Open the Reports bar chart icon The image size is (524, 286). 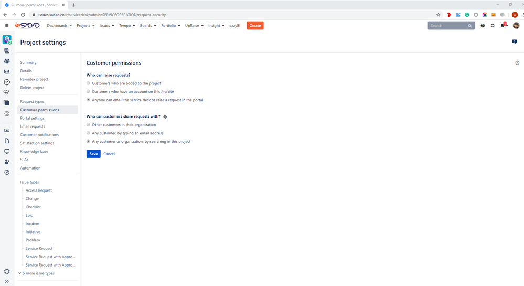7,71
